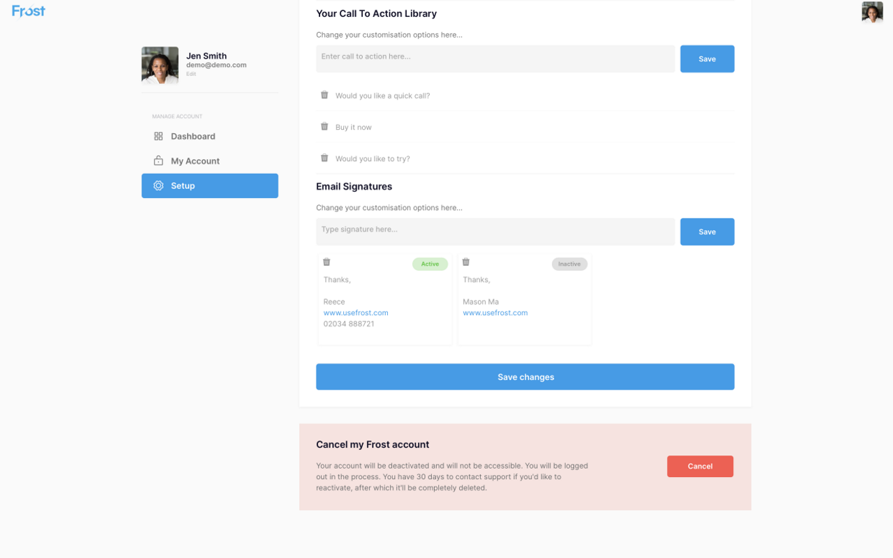Click trash icon beside 'Buy it now'

[x=324, y=126]
